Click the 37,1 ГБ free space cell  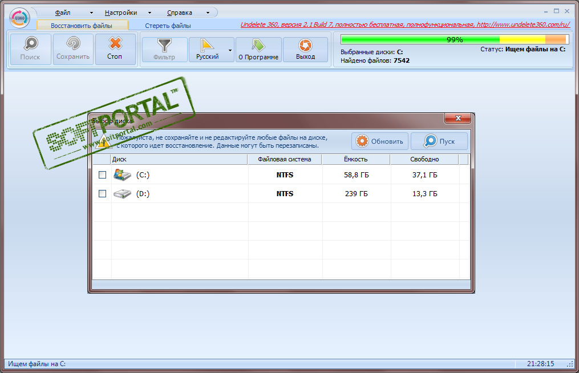[x=424, y=175]
